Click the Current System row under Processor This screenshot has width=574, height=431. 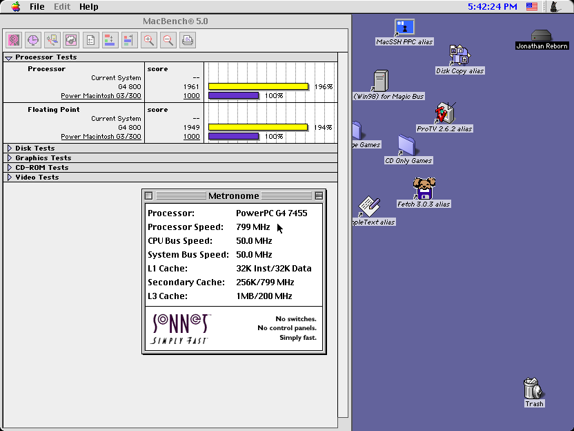pyautogui.click(x=116, y=77)
